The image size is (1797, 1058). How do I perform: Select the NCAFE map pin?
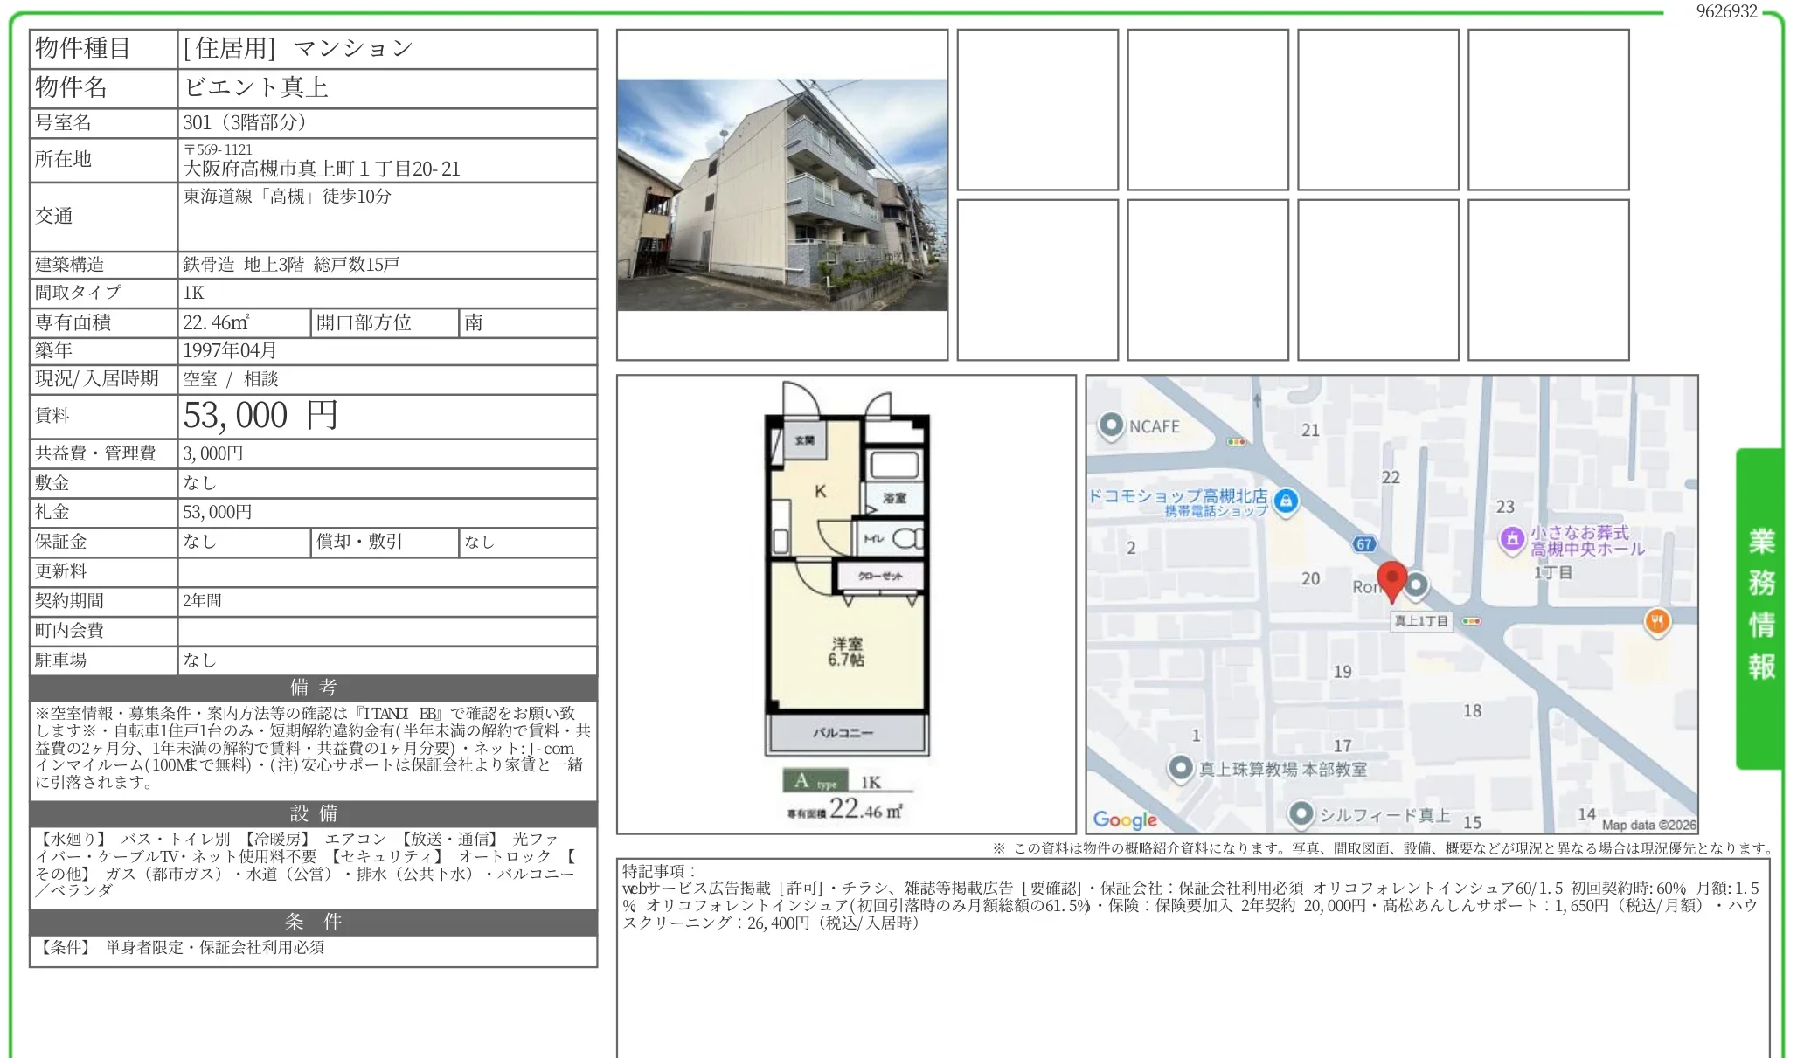pyautogui.click(x=1111, y=425)
